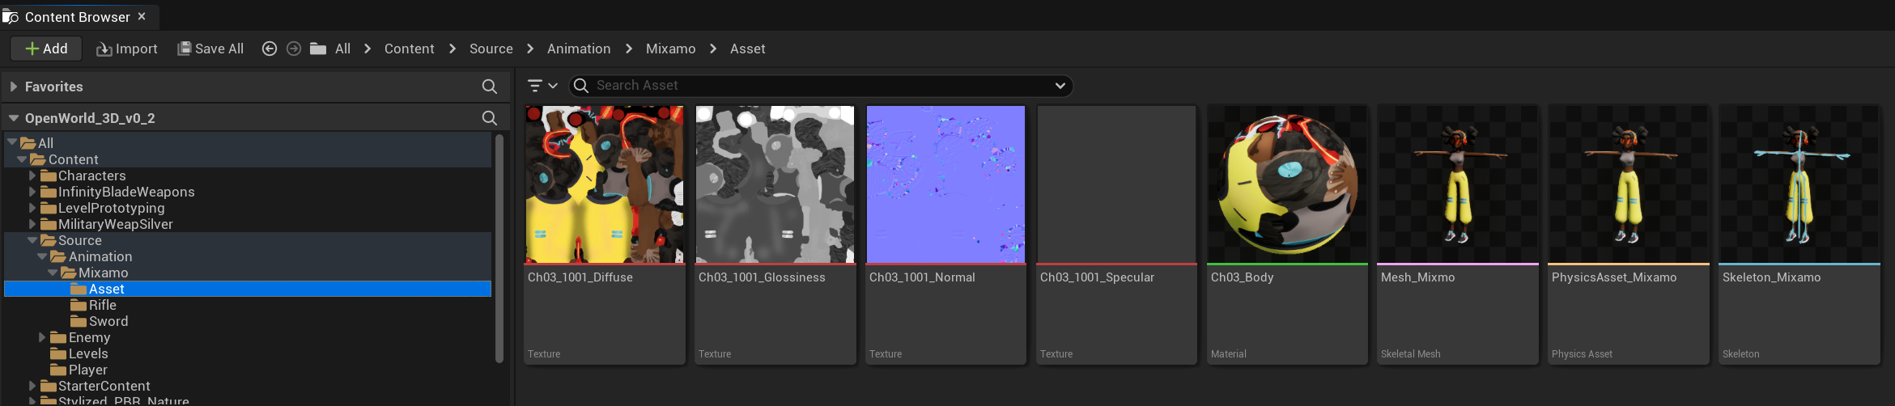Search in OpenWorld_3D_v0_2 magnifier icon
1895x406 pixels.
click(490, 118)
